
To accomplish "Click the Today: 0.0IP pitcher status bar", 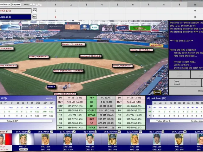I will pyautogui.click(x=26, y=121).
